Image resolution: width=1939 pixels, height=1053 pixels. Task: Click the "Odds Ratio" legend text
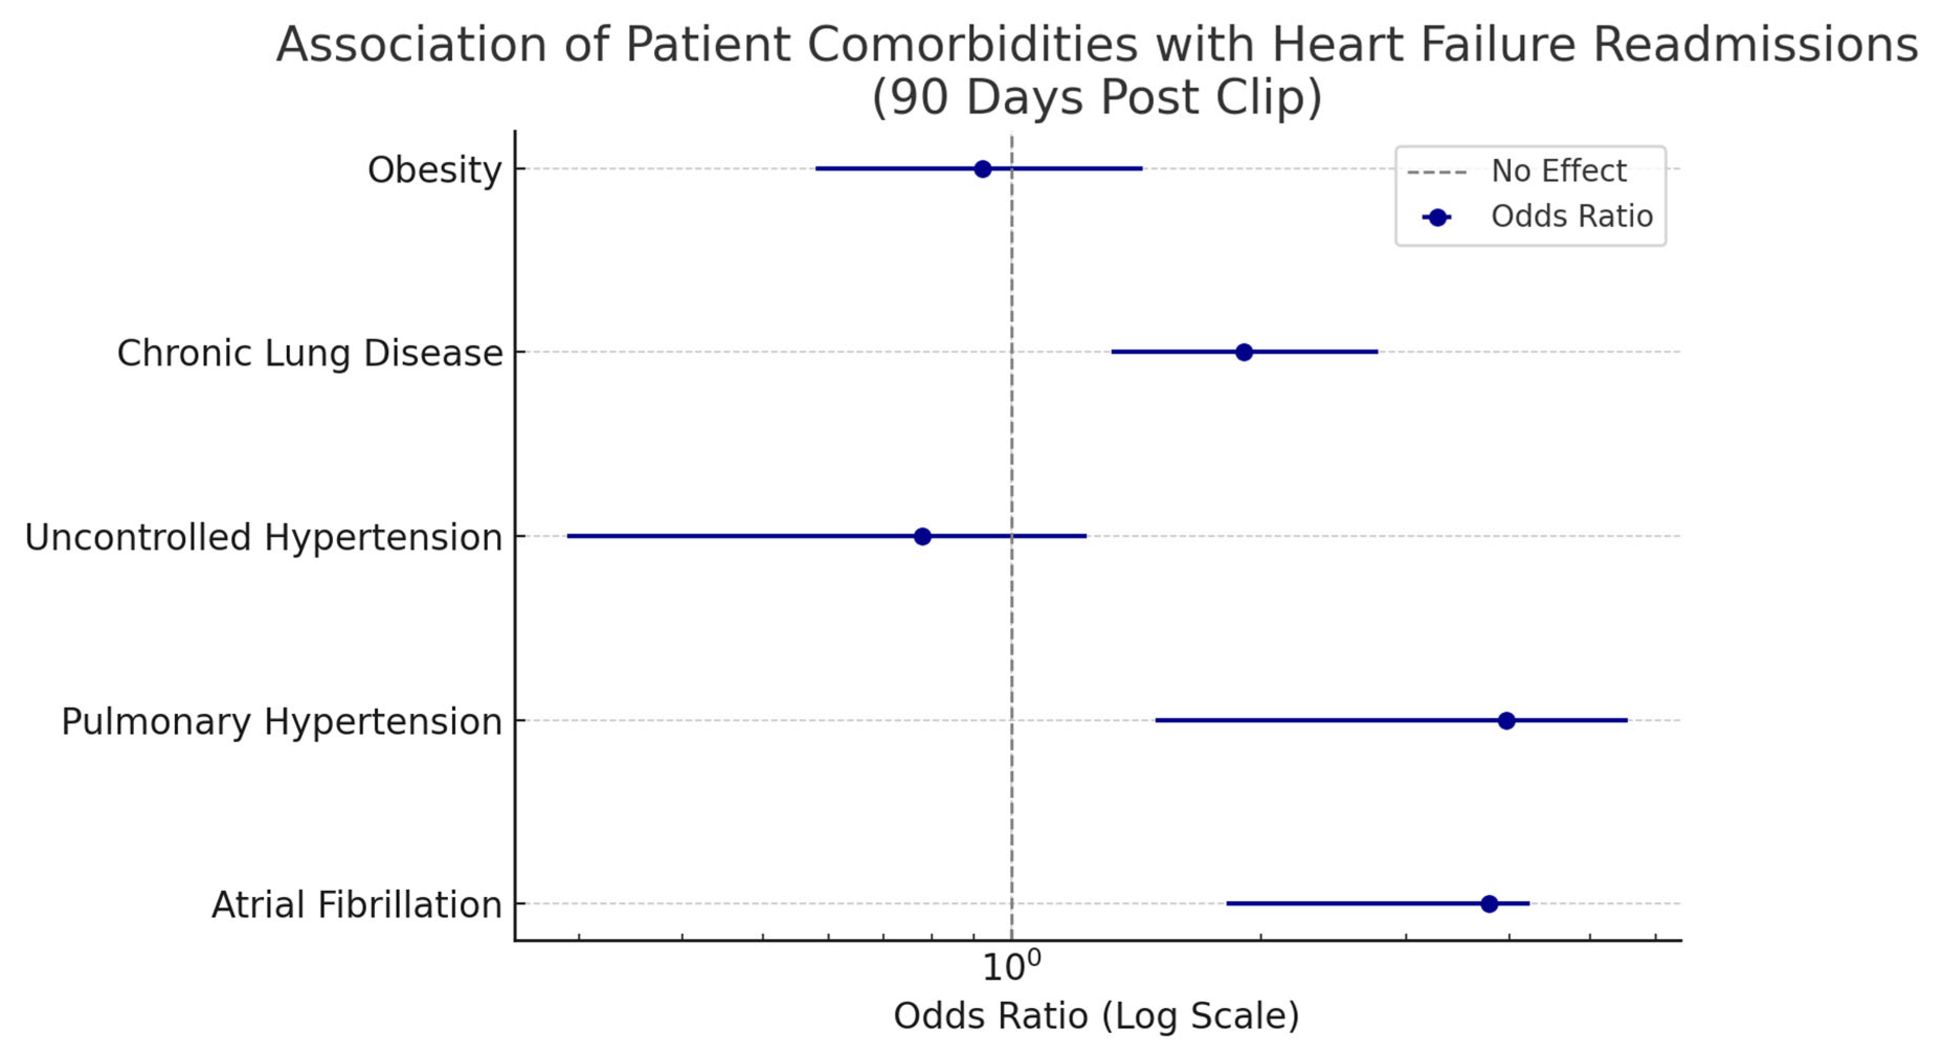coord(1572,217)
